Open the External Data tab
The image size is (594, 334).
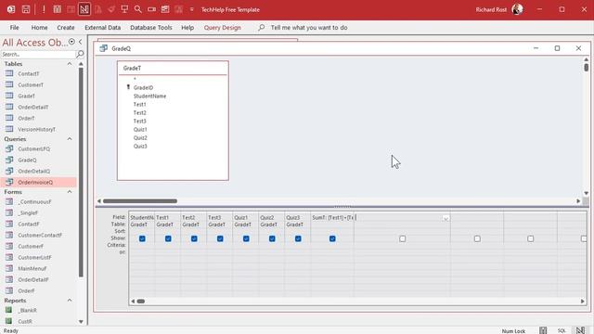103,28
